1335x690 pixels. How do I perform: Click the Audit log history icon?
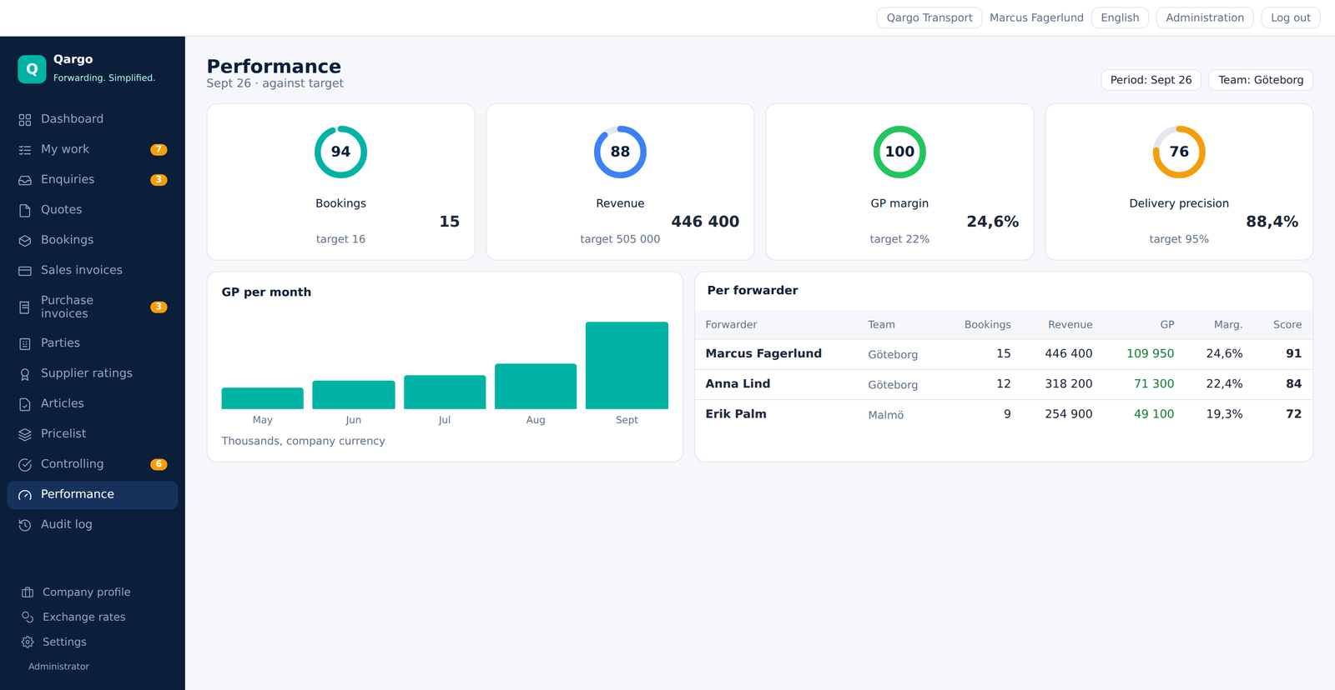[25, 525]
